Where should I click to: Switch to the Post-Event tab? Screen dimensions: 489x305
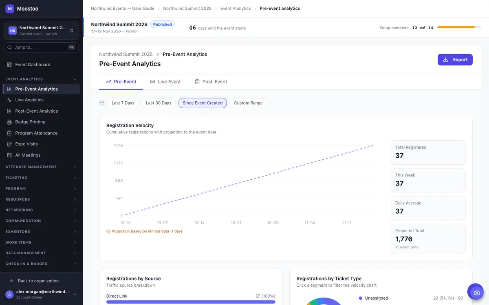click(x=211, y=82)
